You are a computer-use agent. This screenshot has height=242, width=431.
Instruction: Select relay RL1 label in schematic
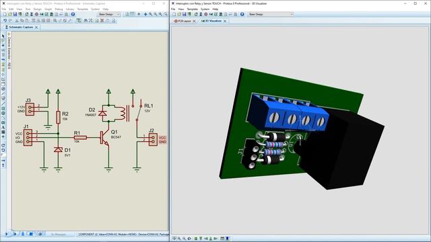click(x=149, y=106)
